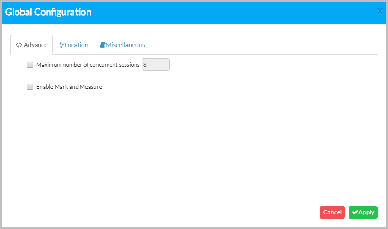Click the Global Configuration title text
Screen dimensions: 388x229
point(48,12)
